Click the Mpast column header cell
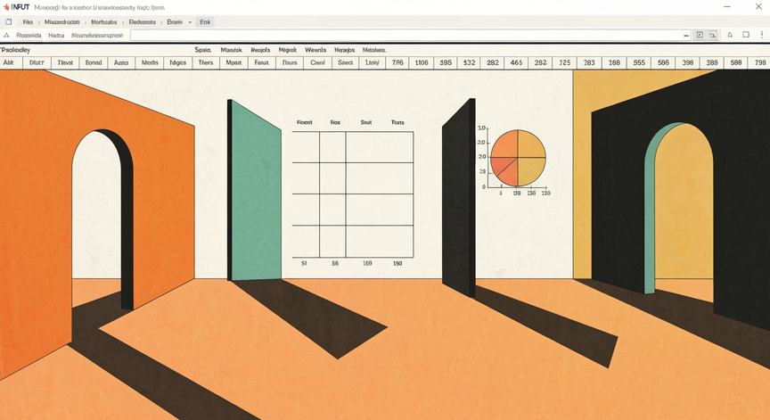 (233, 62)
